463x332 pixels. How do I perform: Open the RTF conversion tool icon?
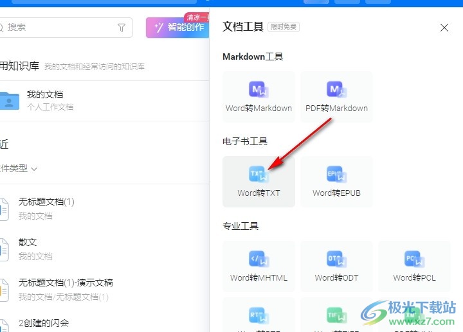click(x=259, y=315)
